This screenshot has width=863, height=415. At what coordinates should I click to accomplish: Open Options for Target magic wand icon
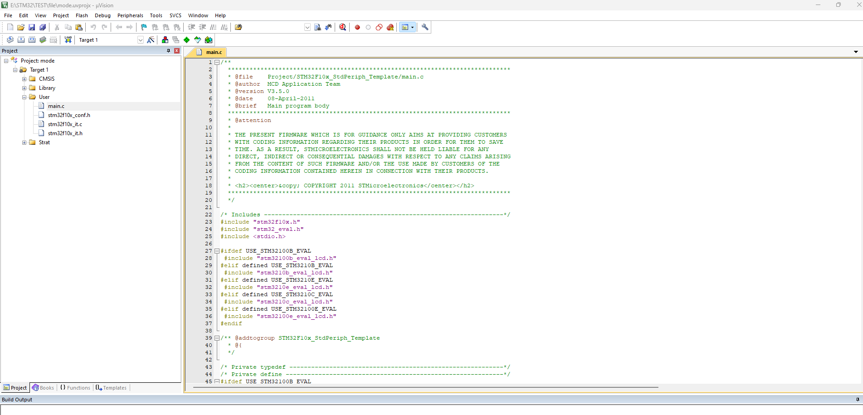(x=151, y=40)
